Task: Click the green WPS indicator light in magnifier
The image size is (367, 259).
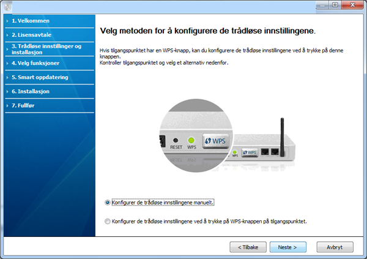Action: pyautogui.click(x=191, y=140)
